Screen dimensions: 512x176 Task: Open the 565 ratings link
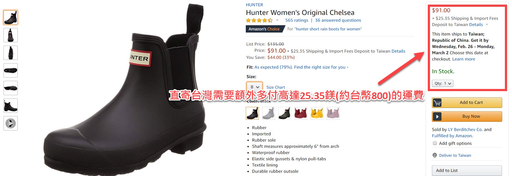pyautogui.click(x=297, y=20)
